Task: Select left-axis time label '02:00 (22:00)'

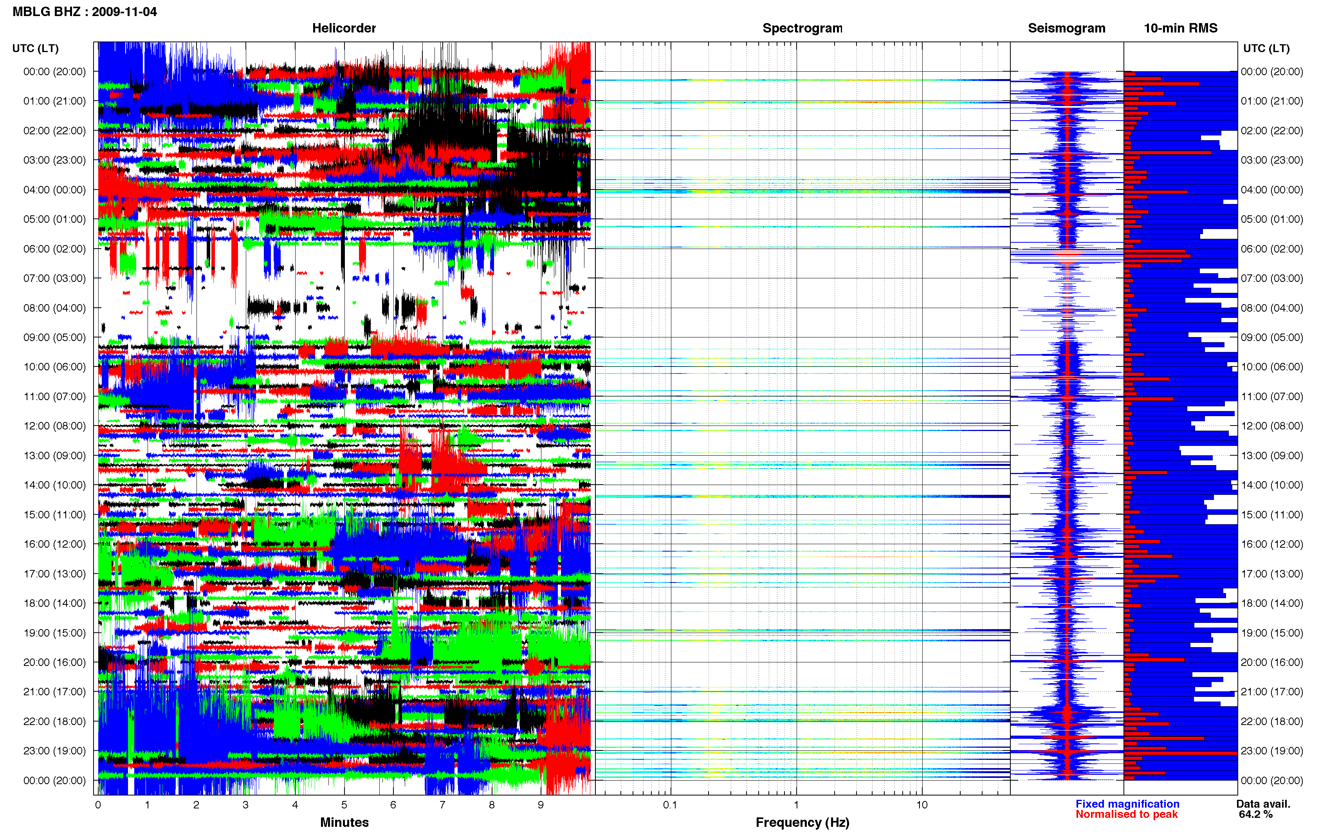Action: click(x=54, y=131)
